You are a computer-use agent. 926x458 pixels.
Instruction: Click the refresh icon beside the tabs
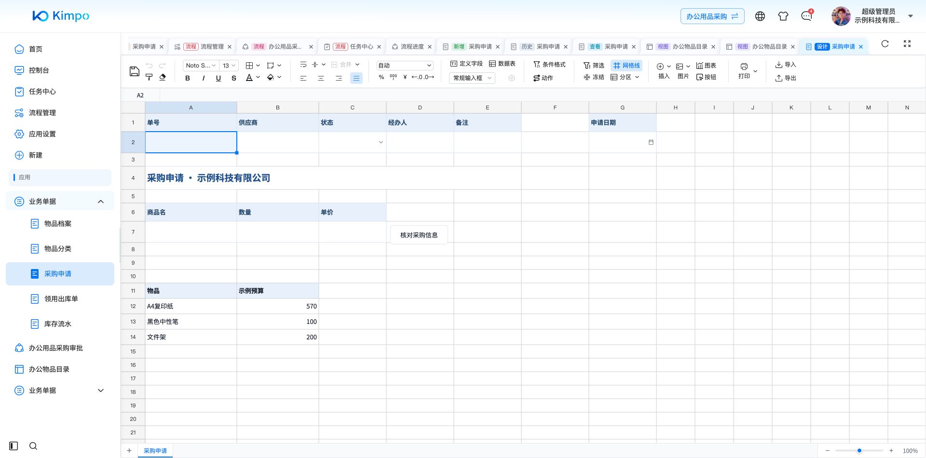(x=885, y=44)
